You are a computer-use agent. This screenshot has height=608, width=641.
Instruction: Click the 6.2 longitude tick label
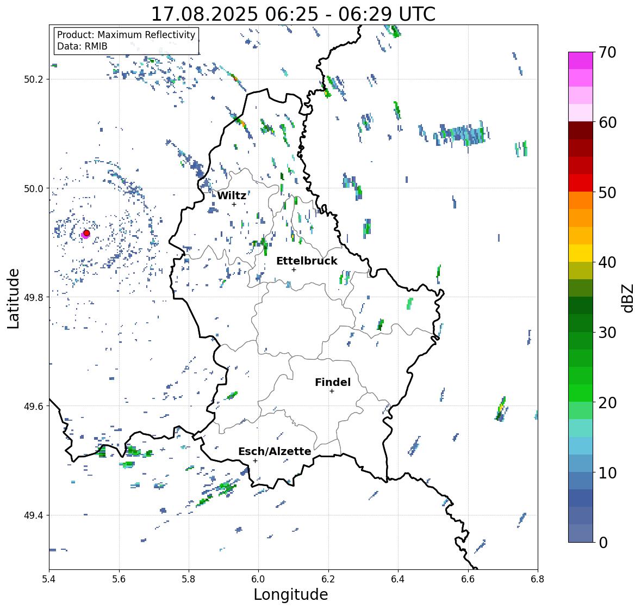click(x=328, y=579)
